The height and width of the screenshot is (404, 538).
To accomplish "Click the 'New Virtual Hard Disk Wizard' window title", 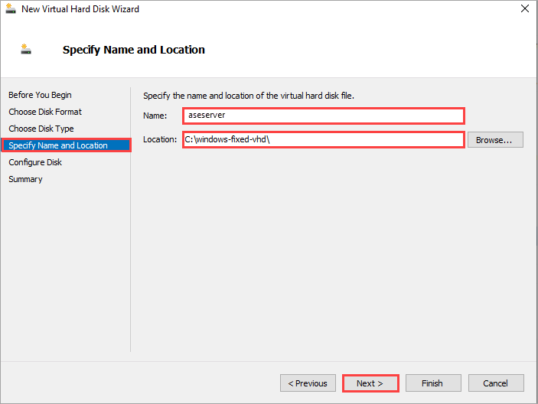I will [x=80, y=9].
